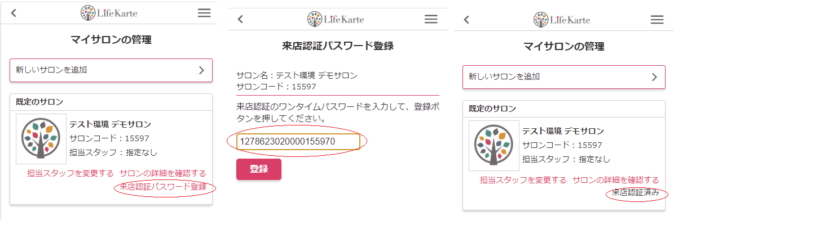Screen dimensions: 815x225
Task: Click the LifeKarte logo on the left screen
Action: [109, 12]
